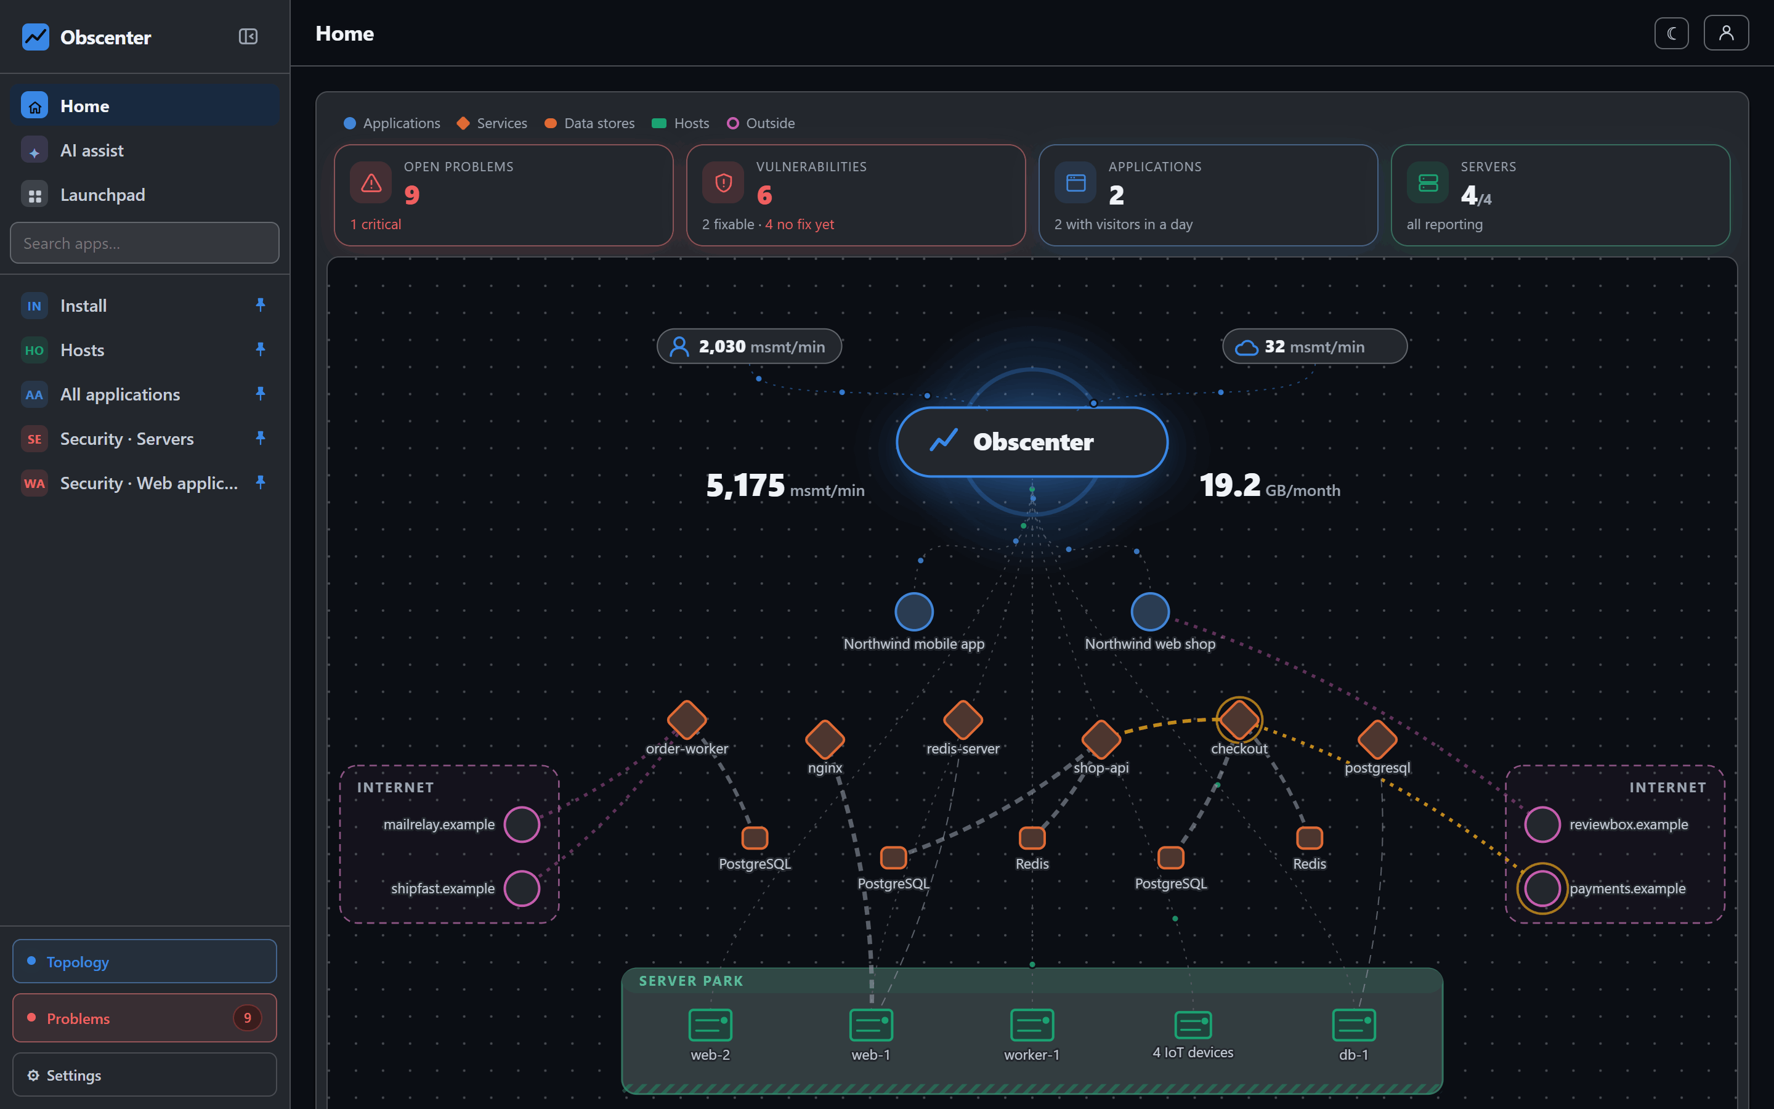
Task: Select the payments.example outside node
Action: (1542, 888)
